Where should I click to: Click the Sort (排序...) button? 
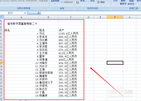[x=83, y=1]
